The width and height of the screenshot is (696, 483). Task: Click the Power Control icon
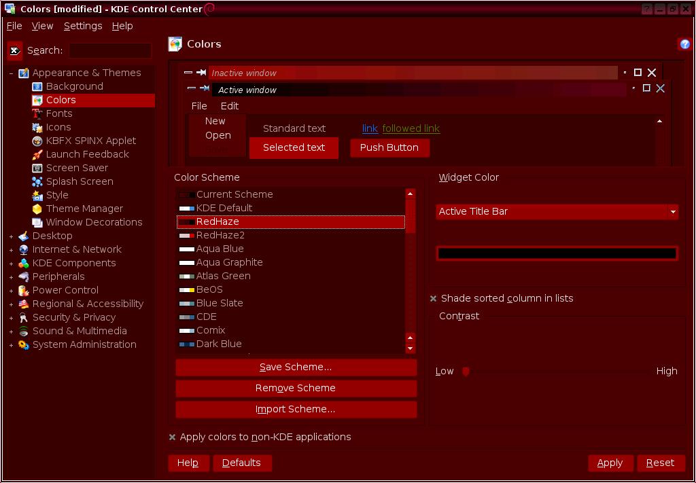(x=24, y=291)
